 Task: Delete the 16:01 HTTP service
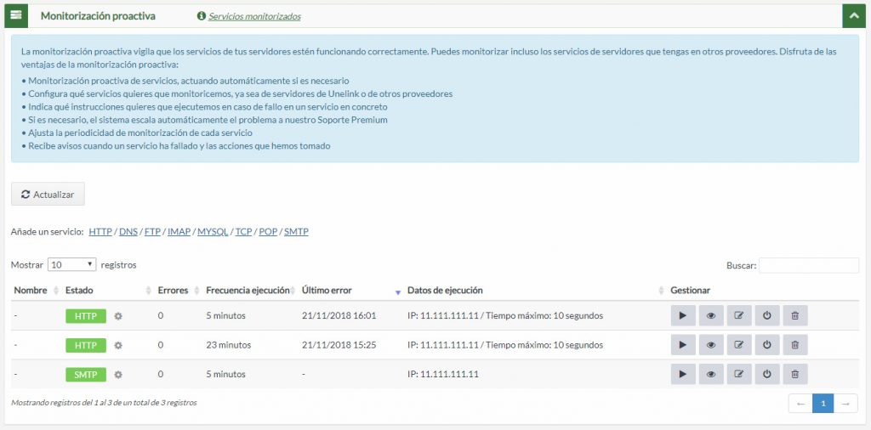click(795, 316)
